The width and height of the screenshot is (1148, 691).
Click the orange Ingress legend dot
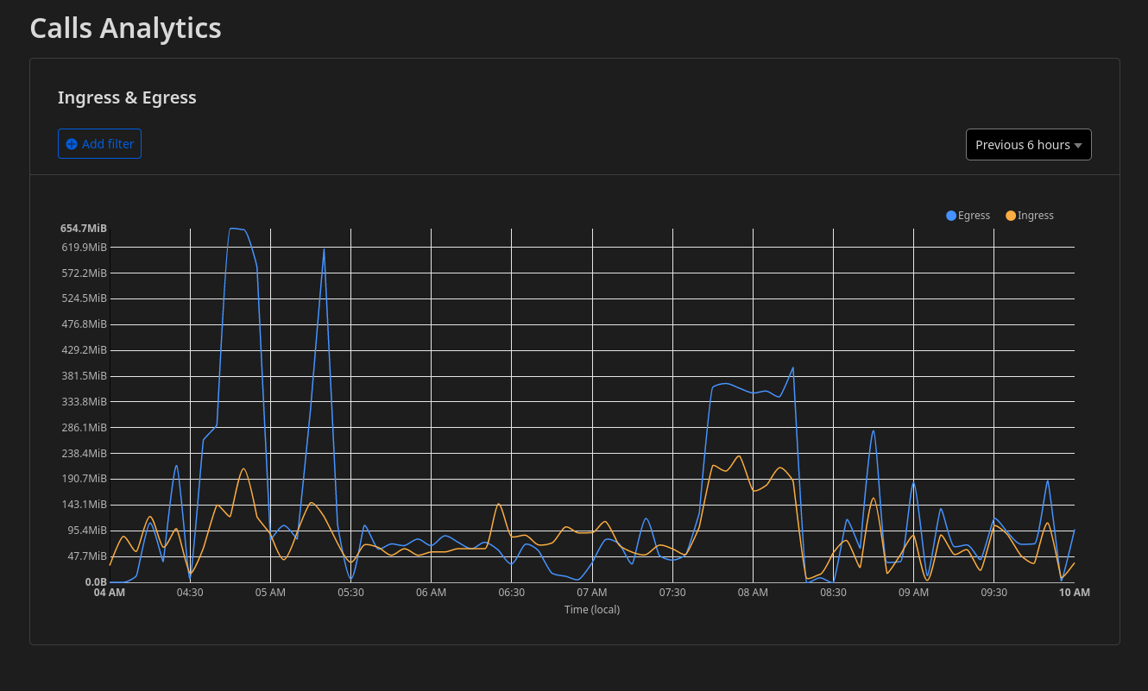tap(1011, 216)
